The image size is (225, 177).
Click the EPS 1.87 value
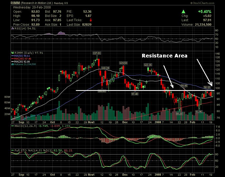pos(88,16)
